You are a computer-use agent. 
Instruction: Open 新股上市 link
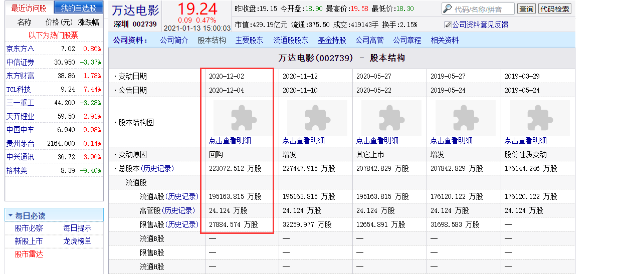29,241
